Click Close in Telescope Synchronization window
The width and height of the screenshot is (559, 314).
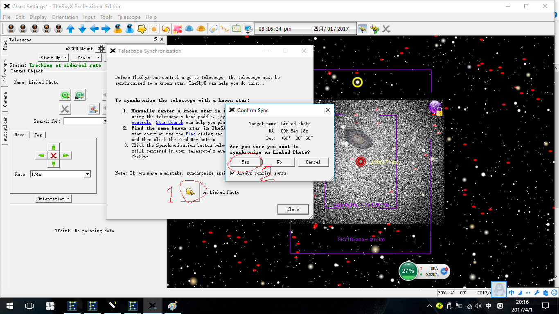293,209
